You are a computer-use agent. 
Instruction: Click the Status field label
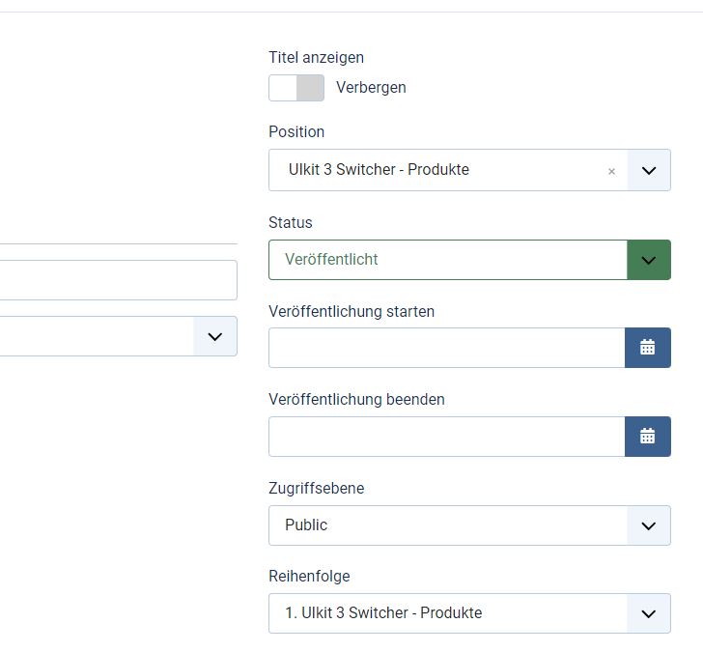pos(290,222)
